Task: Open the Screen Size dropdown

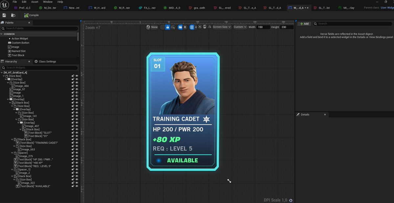Action: (x=222, y=27)
